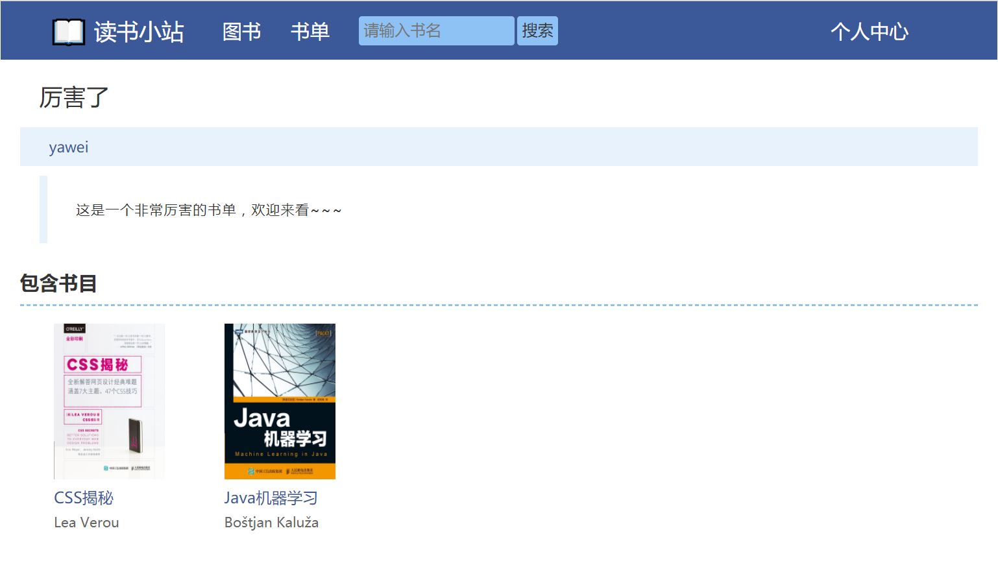This screenshot has width=998, height=574.
Task: Focus the 请输入书名 search field
Action: pyautogui.click(x=436, y=30)
